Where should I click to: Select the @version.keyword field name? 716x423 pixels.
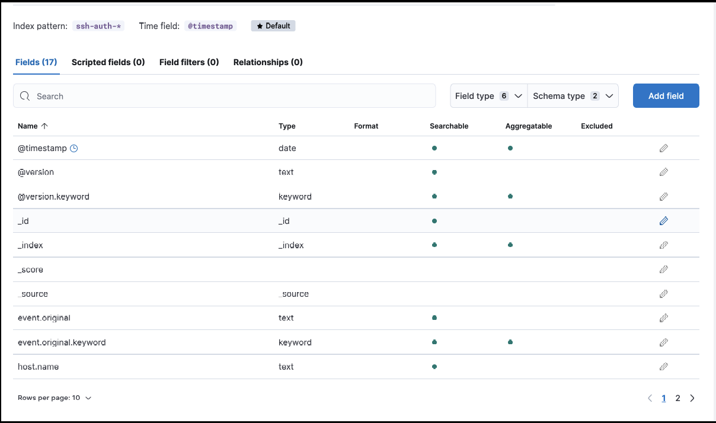pos(53,197)
